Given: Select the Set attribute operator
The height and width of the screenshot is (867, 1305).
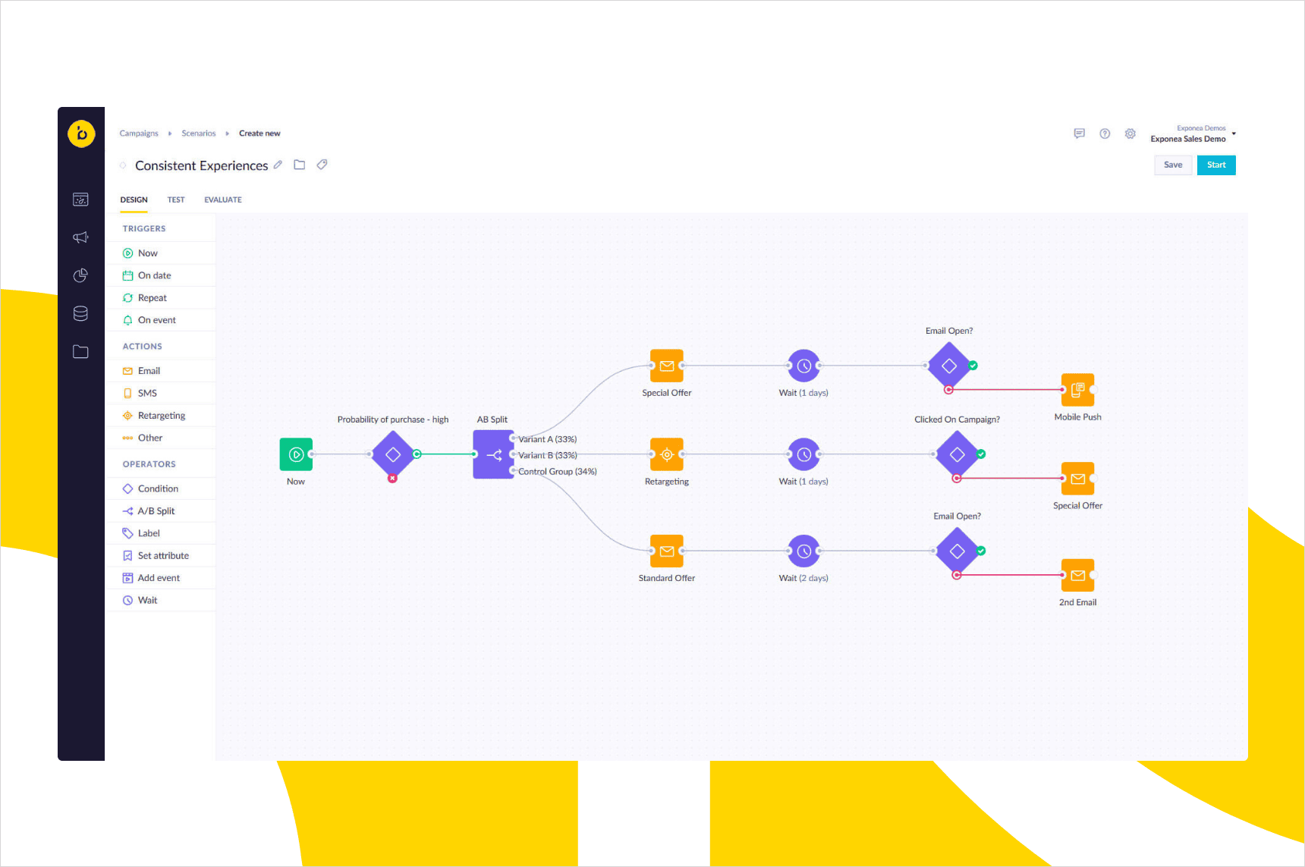Looking at the screenshot, I should point(162,555).
